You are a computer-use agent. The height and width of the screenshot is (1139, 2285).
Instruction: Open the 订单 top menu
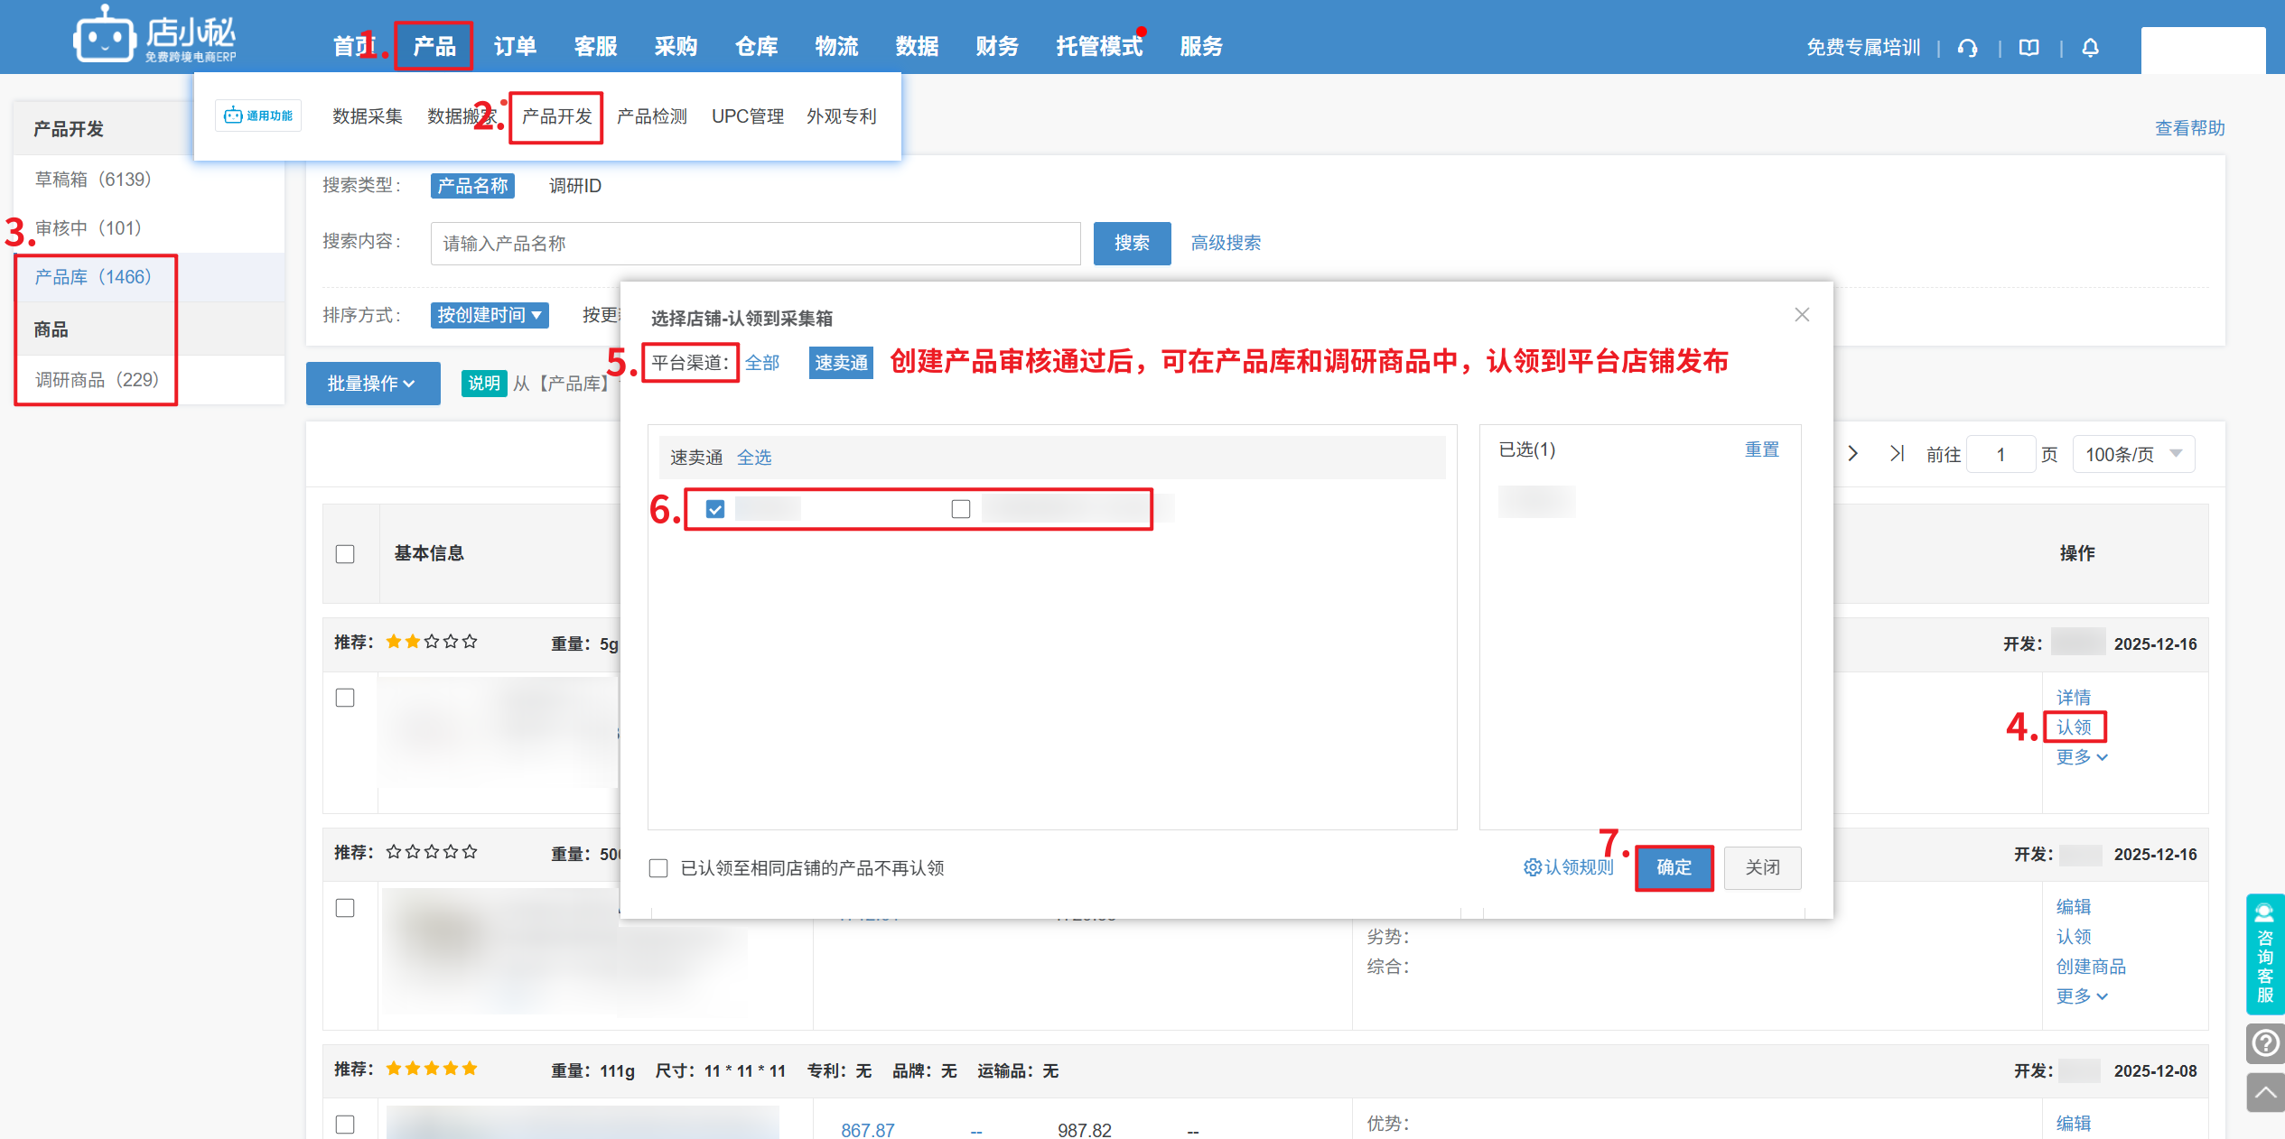click(515, 46)
